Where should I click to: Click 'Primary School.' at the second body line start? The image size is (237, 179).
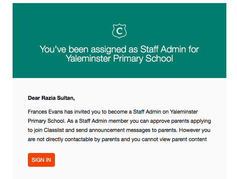click(x=47, y=121)
